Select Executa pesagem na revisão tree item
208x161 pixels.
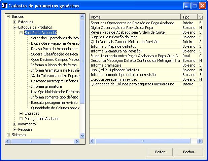(54, 103)
